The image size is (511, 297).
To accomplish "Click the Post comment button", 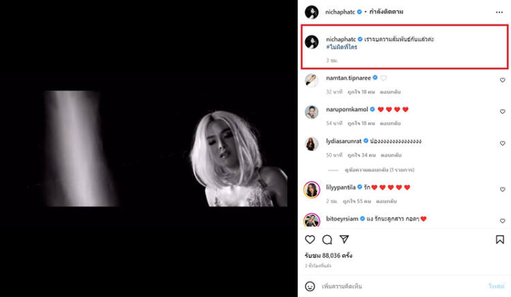I will click(496, 286).
